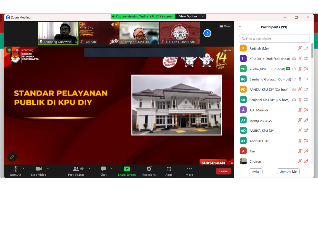Click the Reactions smiley icon
Screen dimensions: 318x226
149,169
